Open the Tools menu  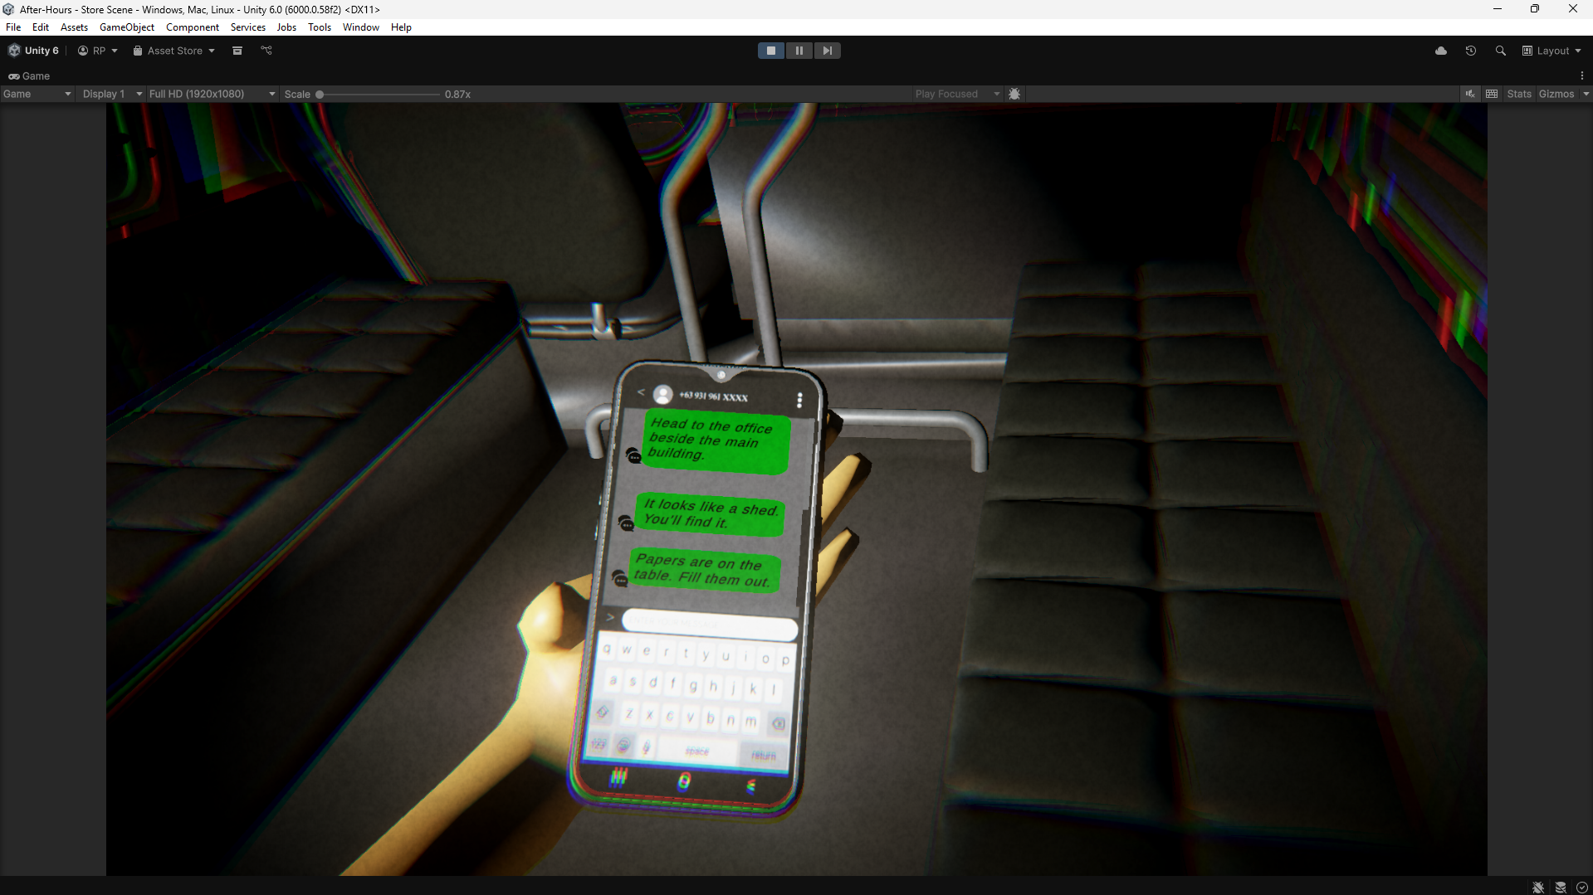tap(320, 27)
